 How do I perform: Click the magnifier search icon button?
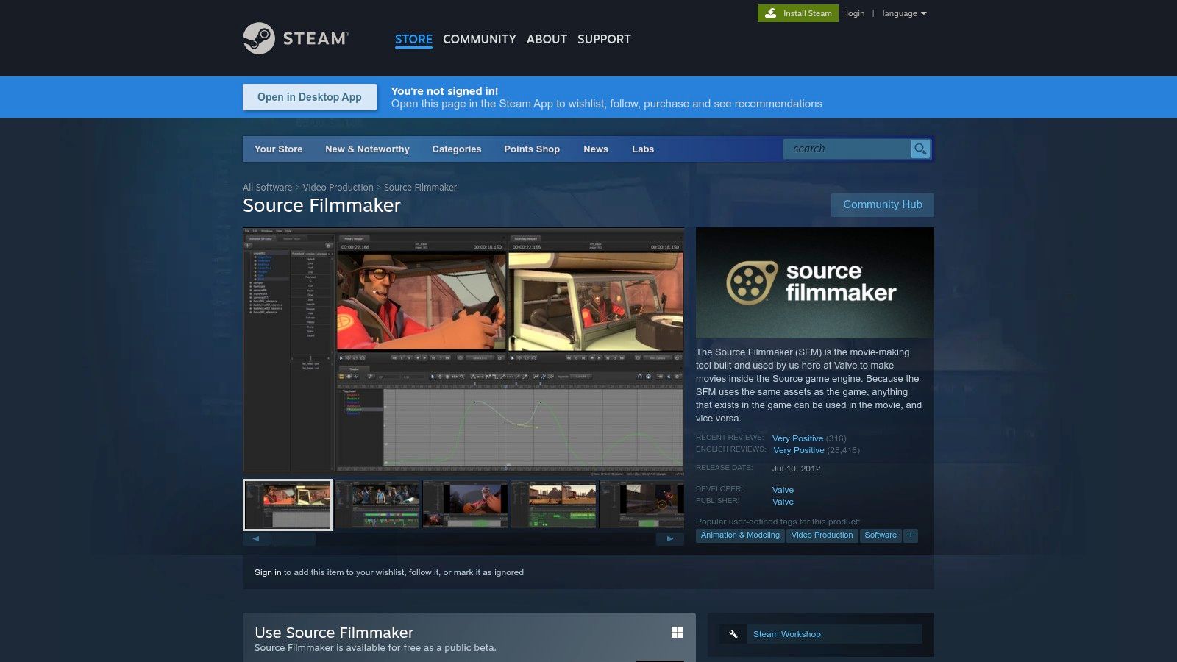[920, 149]
